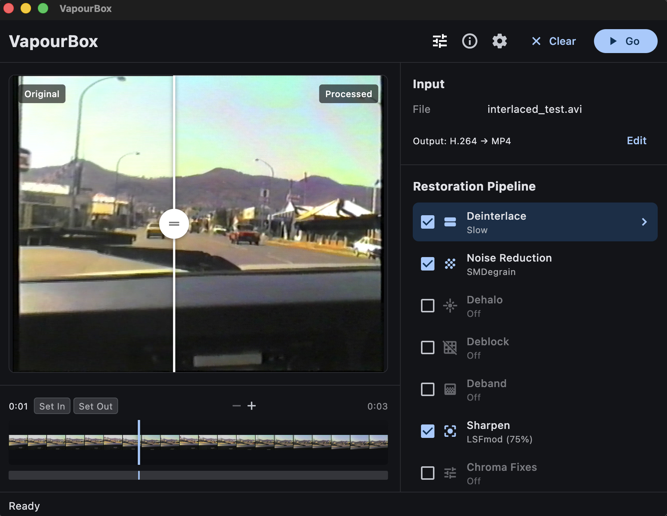Click the Deband icon
The height and width of the screenshot is (516, 667).
click(450, 389)
